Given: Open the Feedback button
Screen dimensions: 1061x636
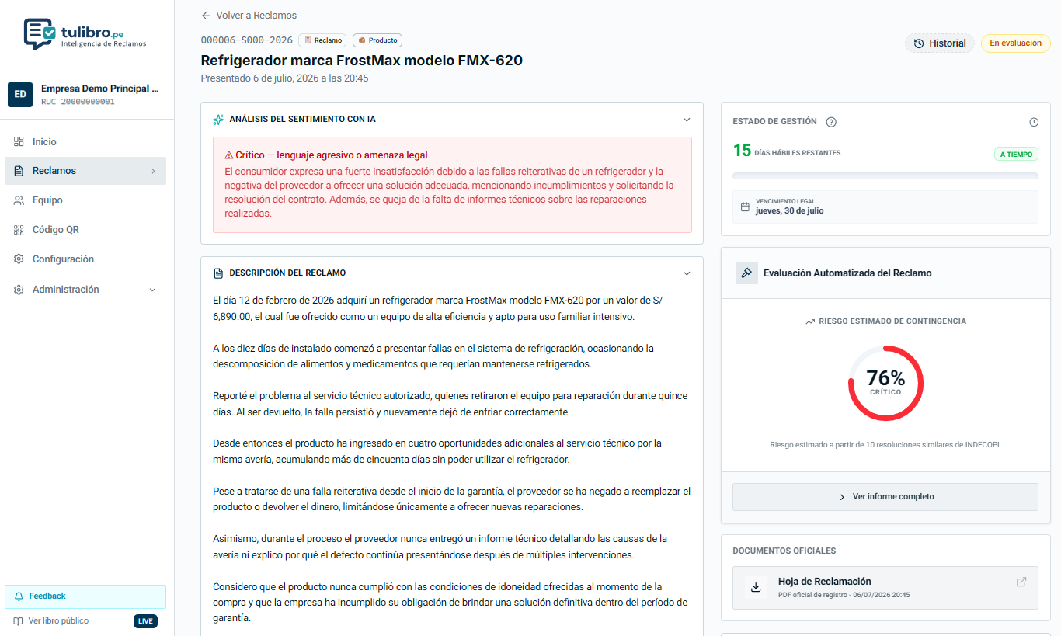Looking at the screenshot, I should (x=85, y=596).
